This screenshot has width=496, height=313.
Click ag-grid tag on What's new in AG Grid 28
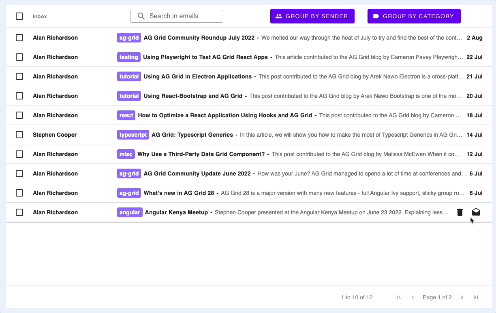point(129,193)
